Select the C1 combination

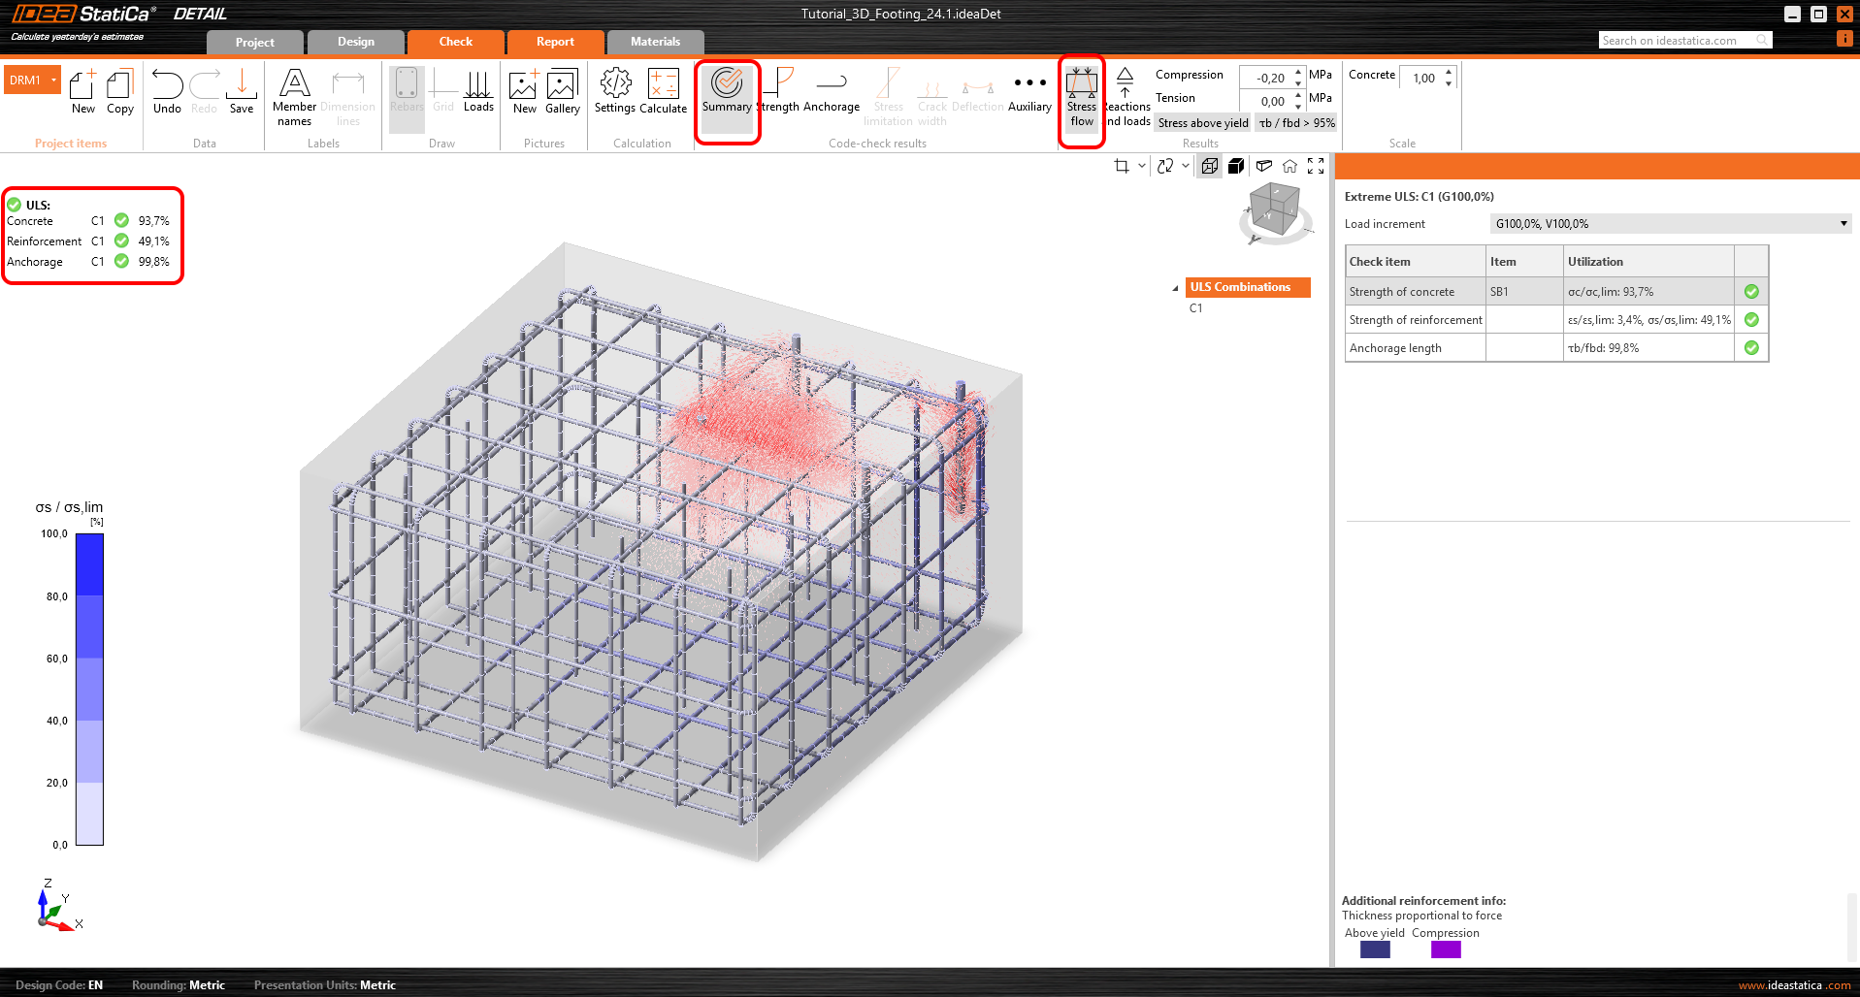tap(1195, 308)
